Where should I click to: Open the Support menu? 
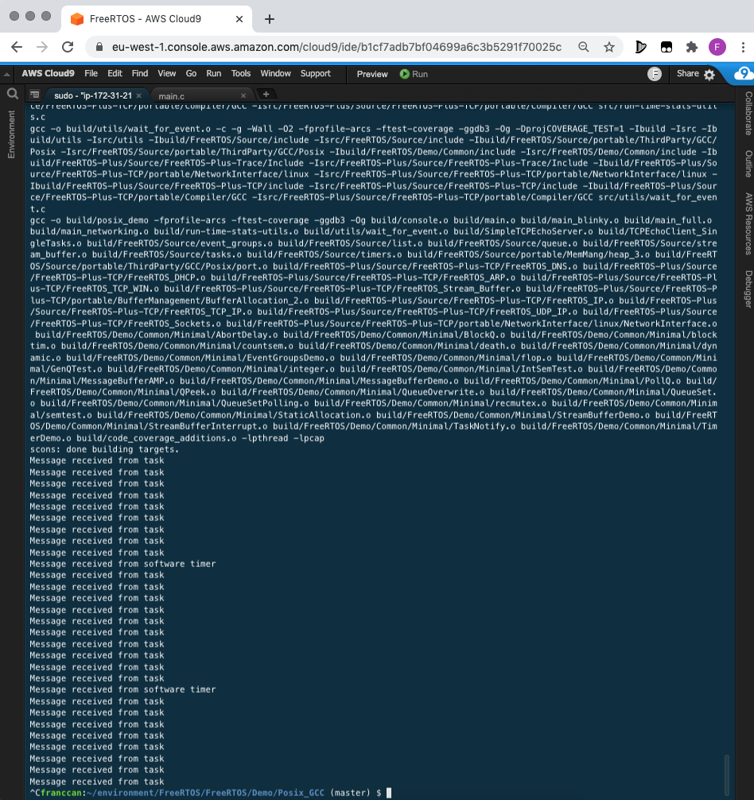pos(315,73)
